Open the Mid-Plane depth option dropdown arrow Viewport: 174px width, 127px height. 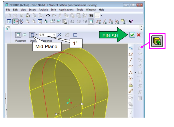pyautogui.click(x=37, y=35)
